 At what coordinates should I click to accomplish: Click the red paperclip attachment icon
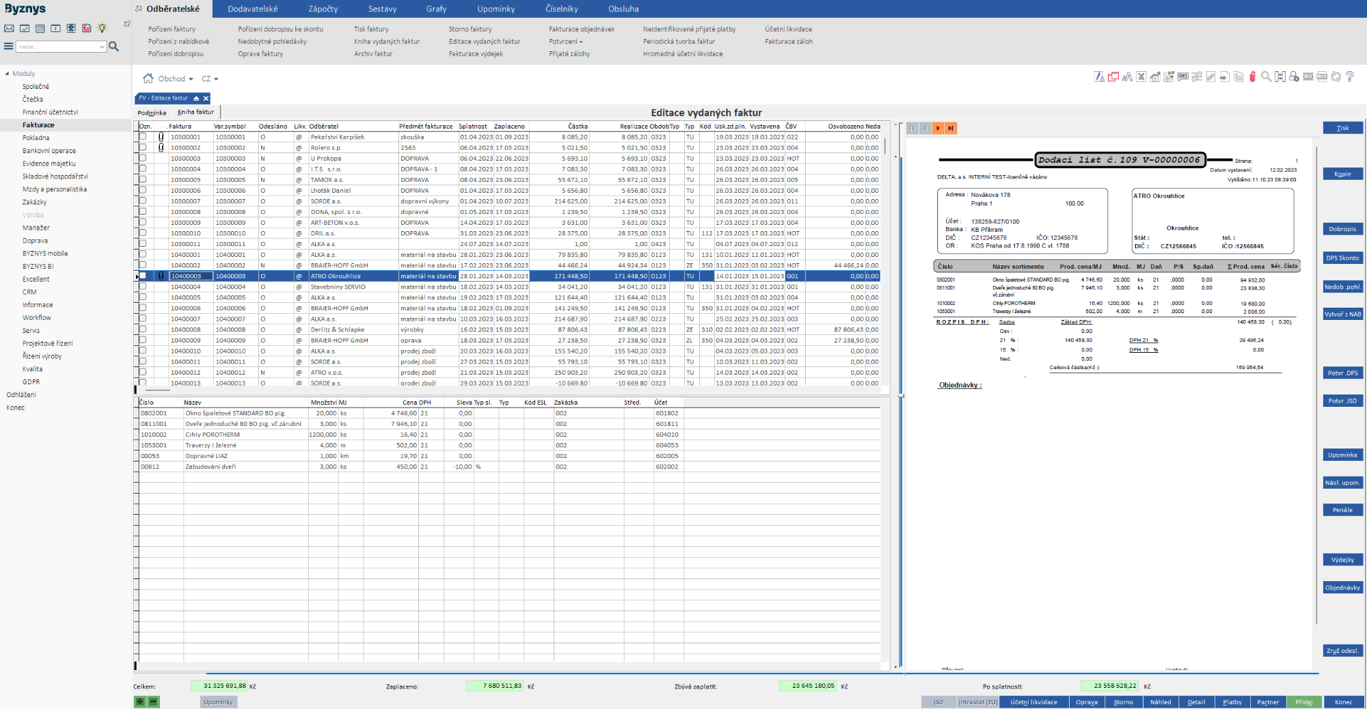click(x=1252, y=77)
